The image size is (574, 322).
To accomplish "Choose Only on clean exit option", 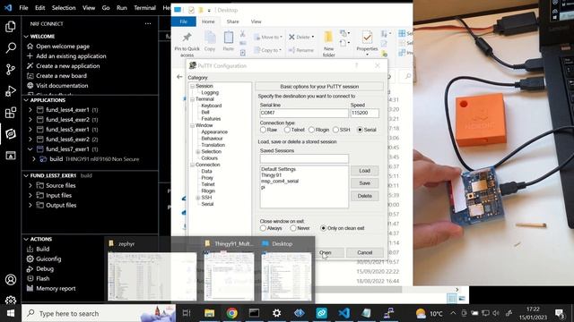I will 323,228.
